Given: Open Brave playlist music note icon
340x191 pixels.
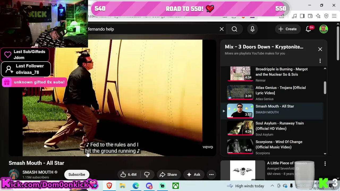Looking at the screenshot, I should pos(294,16).
